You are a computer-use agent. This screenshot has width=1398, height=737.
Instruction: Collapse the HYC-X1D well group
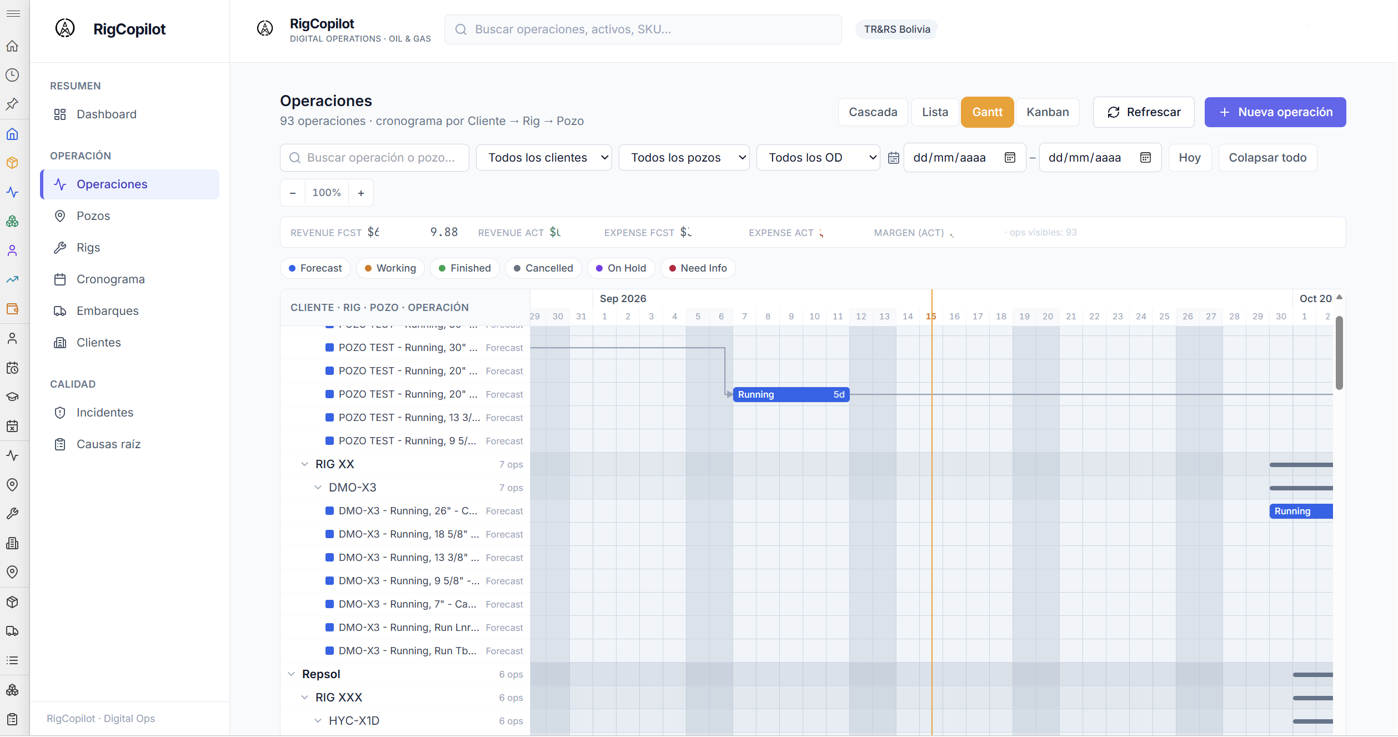pyautogui.click(x=318, y=721)
